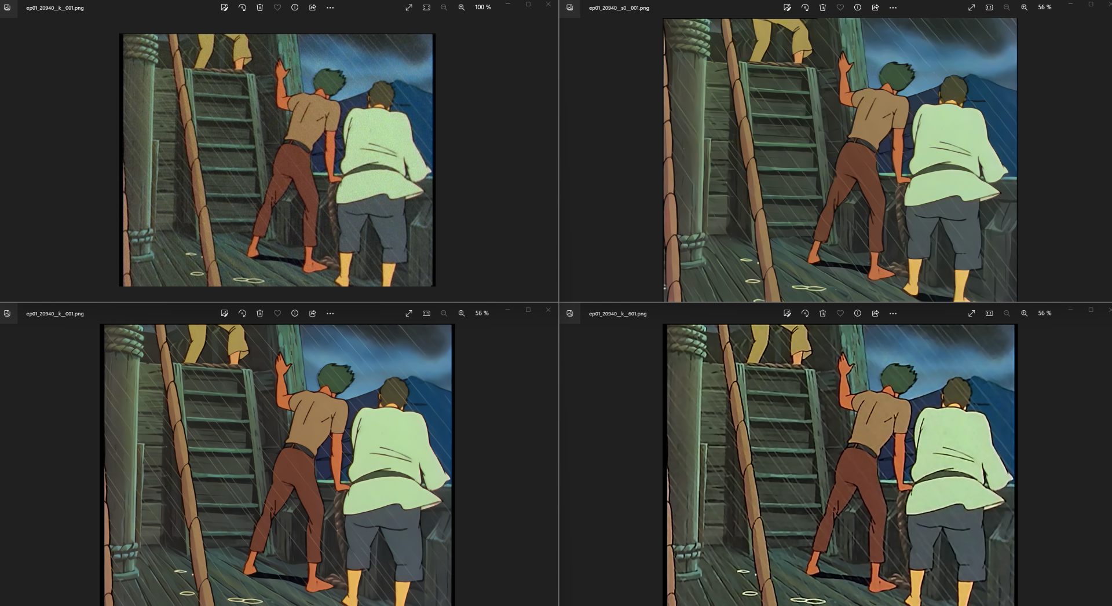Delete the image shown at 100% zoom
This screenshot has height=606, width=1112.
pos(259,8)
